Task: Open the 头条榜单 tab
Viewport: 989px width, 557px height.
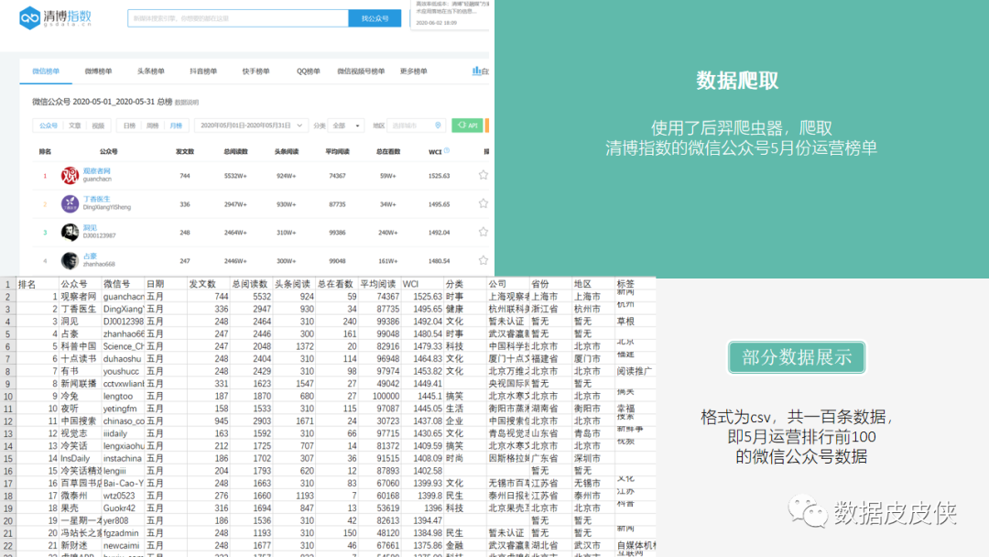Action: pyautogui.click(x=151, y=71)
